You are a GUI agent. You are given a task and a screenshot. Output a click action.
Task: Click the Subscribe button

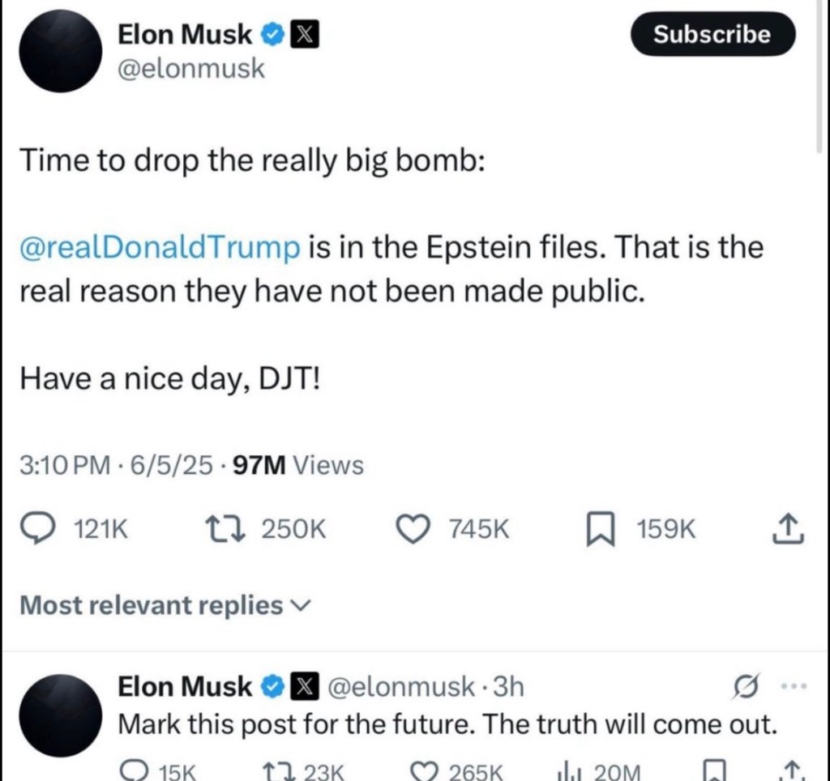click(712, 34)
